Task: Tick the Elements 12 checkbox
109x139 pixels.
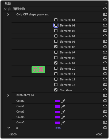Action: (56, 79)
